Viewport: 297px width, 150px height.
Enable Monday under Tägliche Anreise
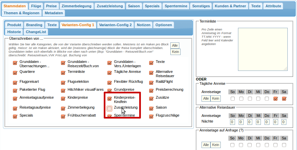[241, 99]
